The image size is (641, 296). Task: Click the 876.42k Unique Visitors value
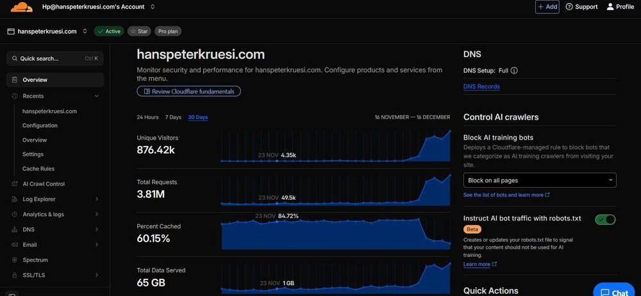156,150
